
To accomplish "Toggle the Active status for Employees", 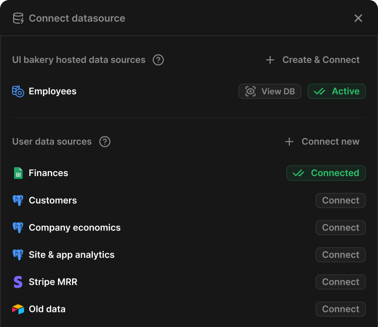I will coord(336,92).
